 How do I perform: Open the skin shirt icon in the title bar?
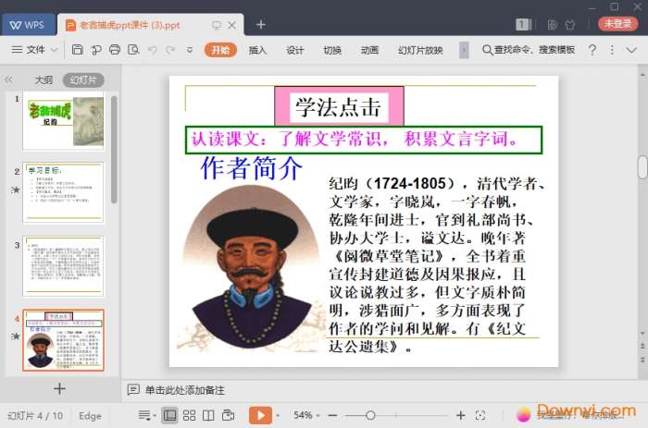(570, 25)
